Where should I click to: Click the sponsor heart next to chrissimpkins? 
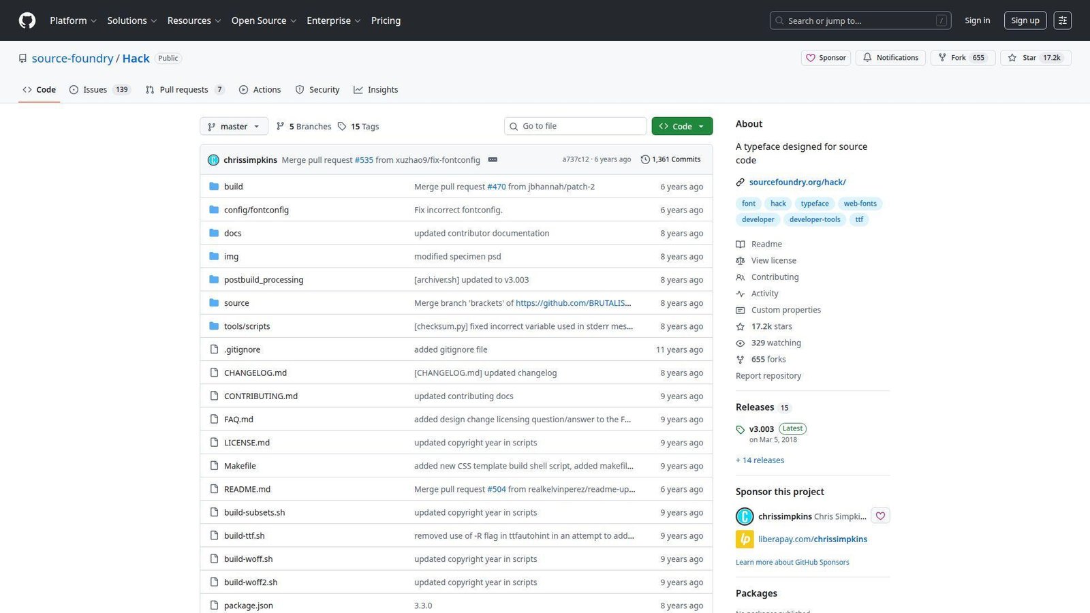(x=880, y=516)
